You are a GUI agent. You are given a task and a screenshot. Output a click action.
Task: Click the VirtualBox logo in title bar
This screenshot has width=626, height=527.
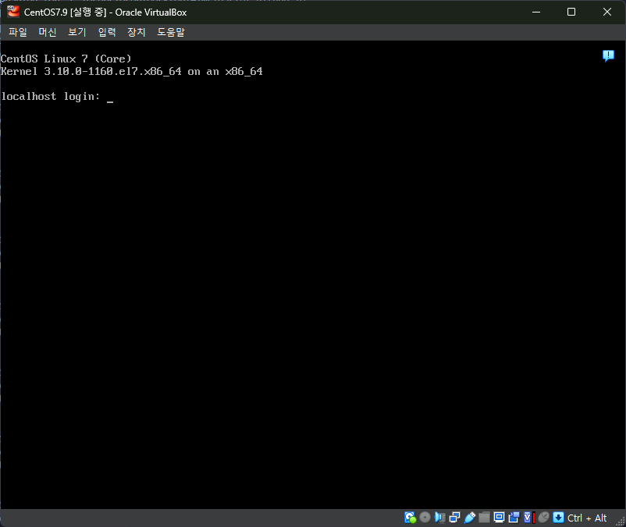[13, 12]
